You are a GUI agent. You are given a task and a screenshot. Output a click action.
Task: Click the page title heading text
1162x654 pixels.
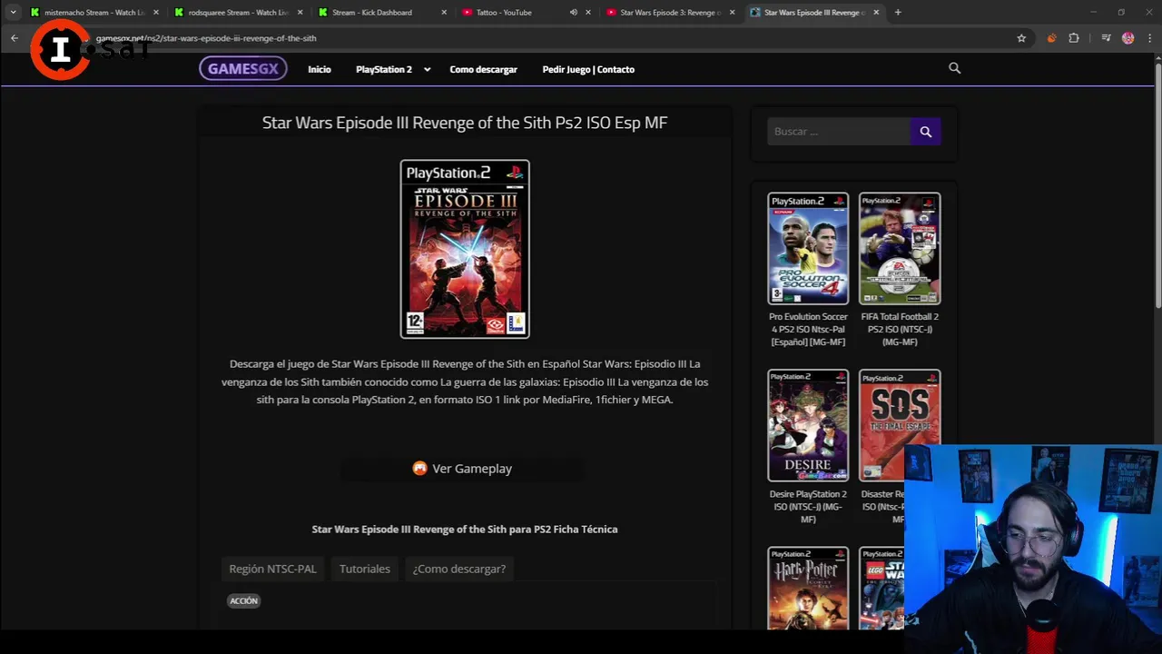tap(465, 123)
